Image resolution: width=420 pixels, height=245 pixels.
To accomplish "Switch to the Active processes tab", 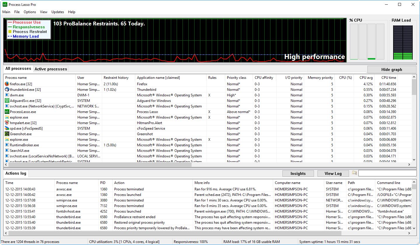I will (51, 69).
